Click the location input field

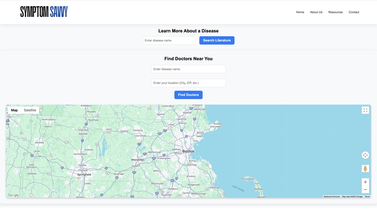click(x=188, y=83)
